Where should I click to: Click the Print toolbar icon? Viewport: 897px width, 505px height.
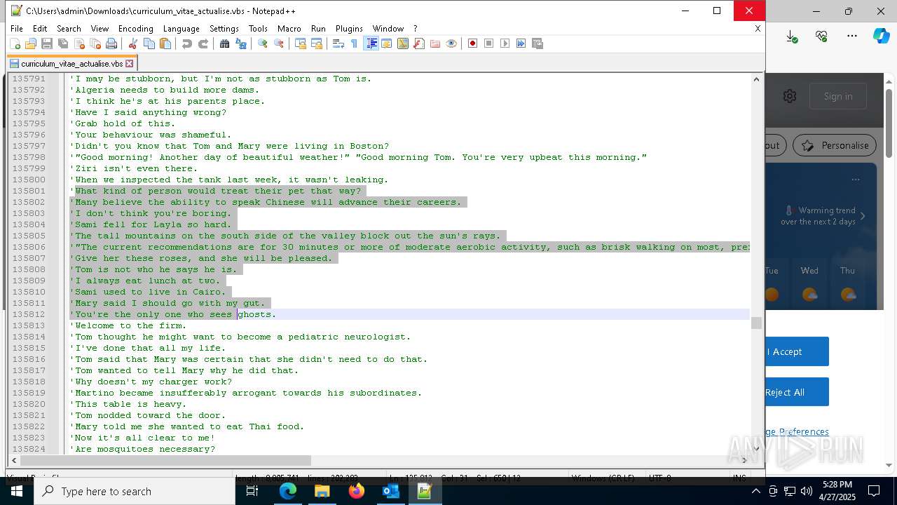pyautogui.click(x=111, y=43)
